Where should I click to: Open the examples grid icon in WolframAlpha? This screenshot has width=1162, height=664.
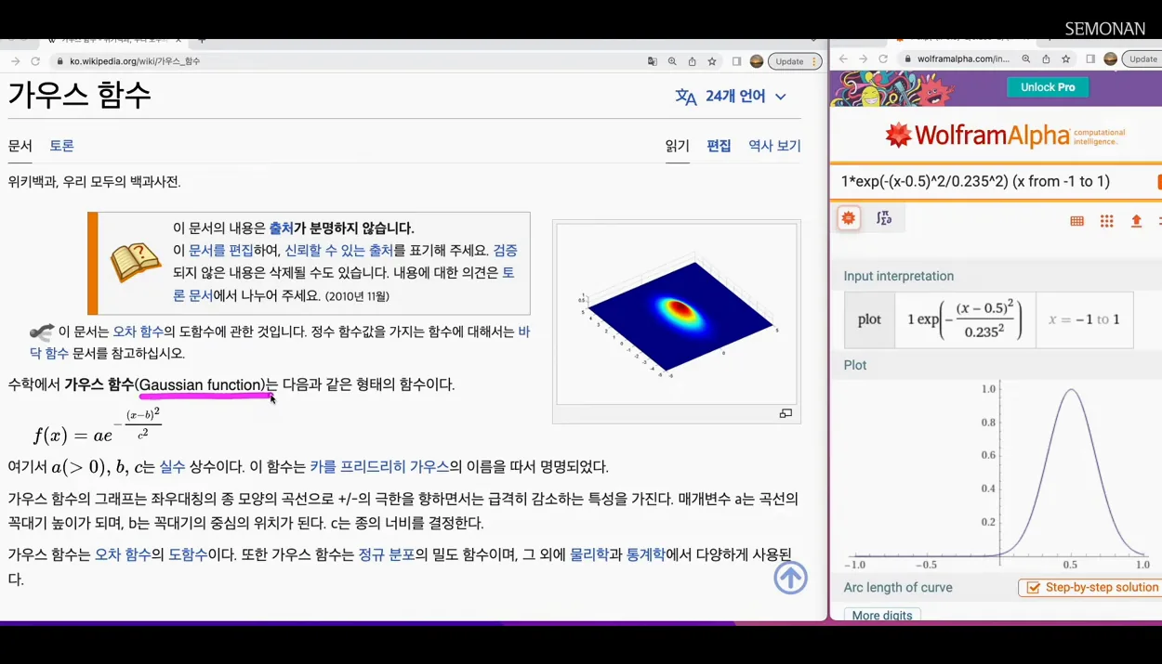coord(1106,221)
